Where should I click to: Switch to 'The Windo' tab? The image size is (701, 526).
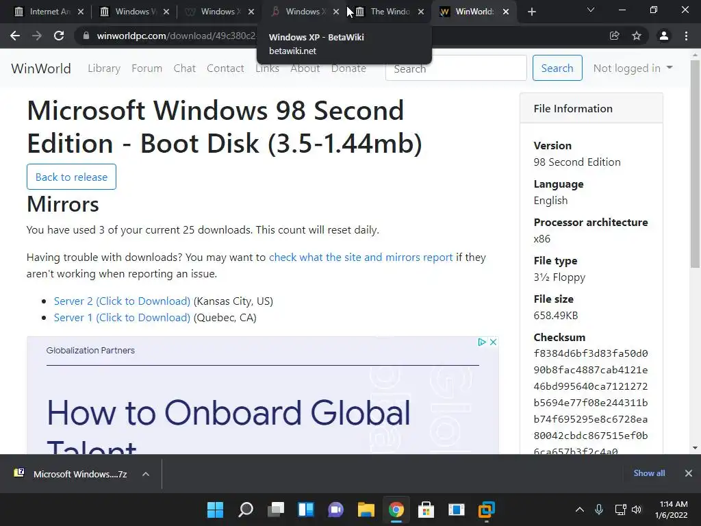pyautogui.click(x=390, y=12)
